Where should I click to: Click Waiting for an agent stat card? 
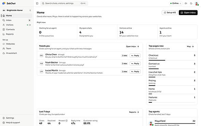pos(57,32)
